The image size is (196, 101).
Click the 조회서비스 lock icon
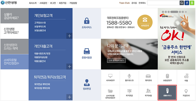(87, 21)
